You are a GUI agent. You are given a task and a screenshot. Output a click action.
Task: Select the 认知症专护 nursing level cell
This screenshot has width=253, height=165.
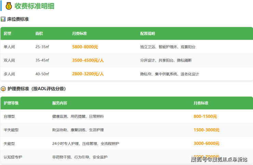13,157
